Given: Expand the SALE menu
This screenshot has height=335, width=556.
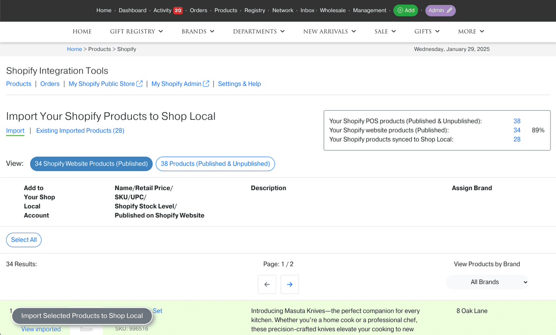Looking at the screenshot, I should pos(385,31).
